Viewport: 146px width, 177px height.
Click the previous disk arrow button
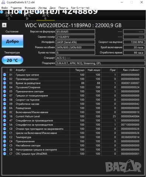point(4,25)
